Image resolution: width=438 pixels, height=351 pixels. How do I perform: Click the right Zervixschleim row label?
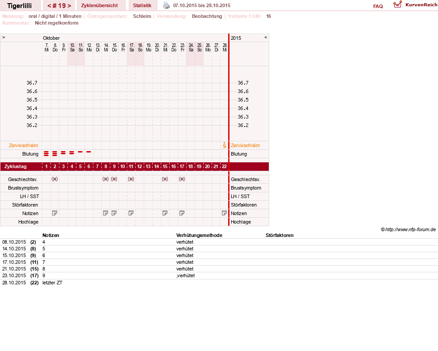click(245, 145)
